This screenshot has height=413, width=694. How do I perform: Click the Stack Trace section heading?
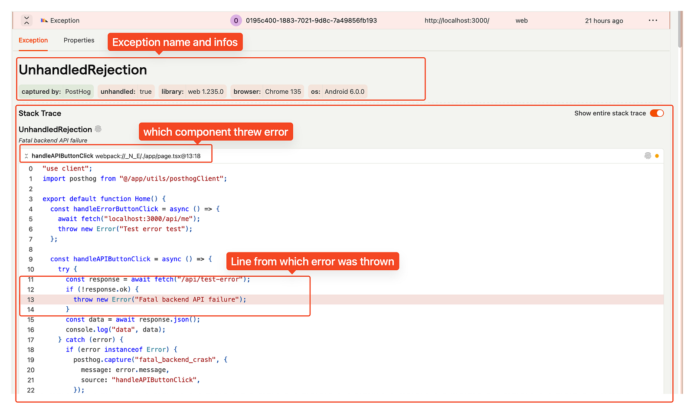click(x=40, y=113)
